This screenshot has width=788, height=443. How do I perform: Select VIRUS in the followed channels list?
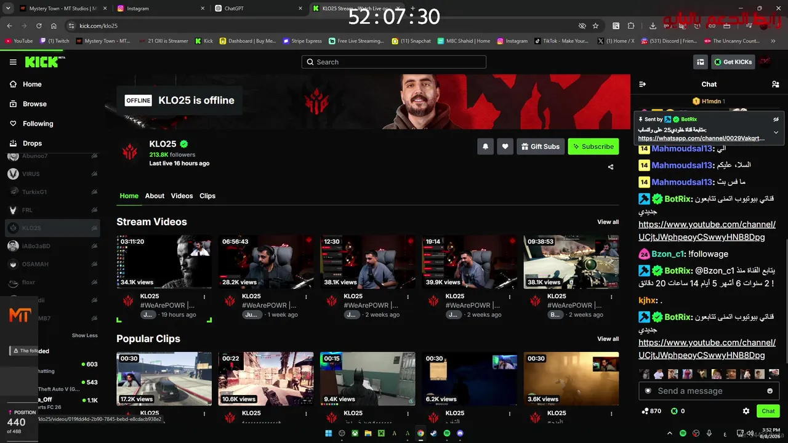click(x=52, y=174)
